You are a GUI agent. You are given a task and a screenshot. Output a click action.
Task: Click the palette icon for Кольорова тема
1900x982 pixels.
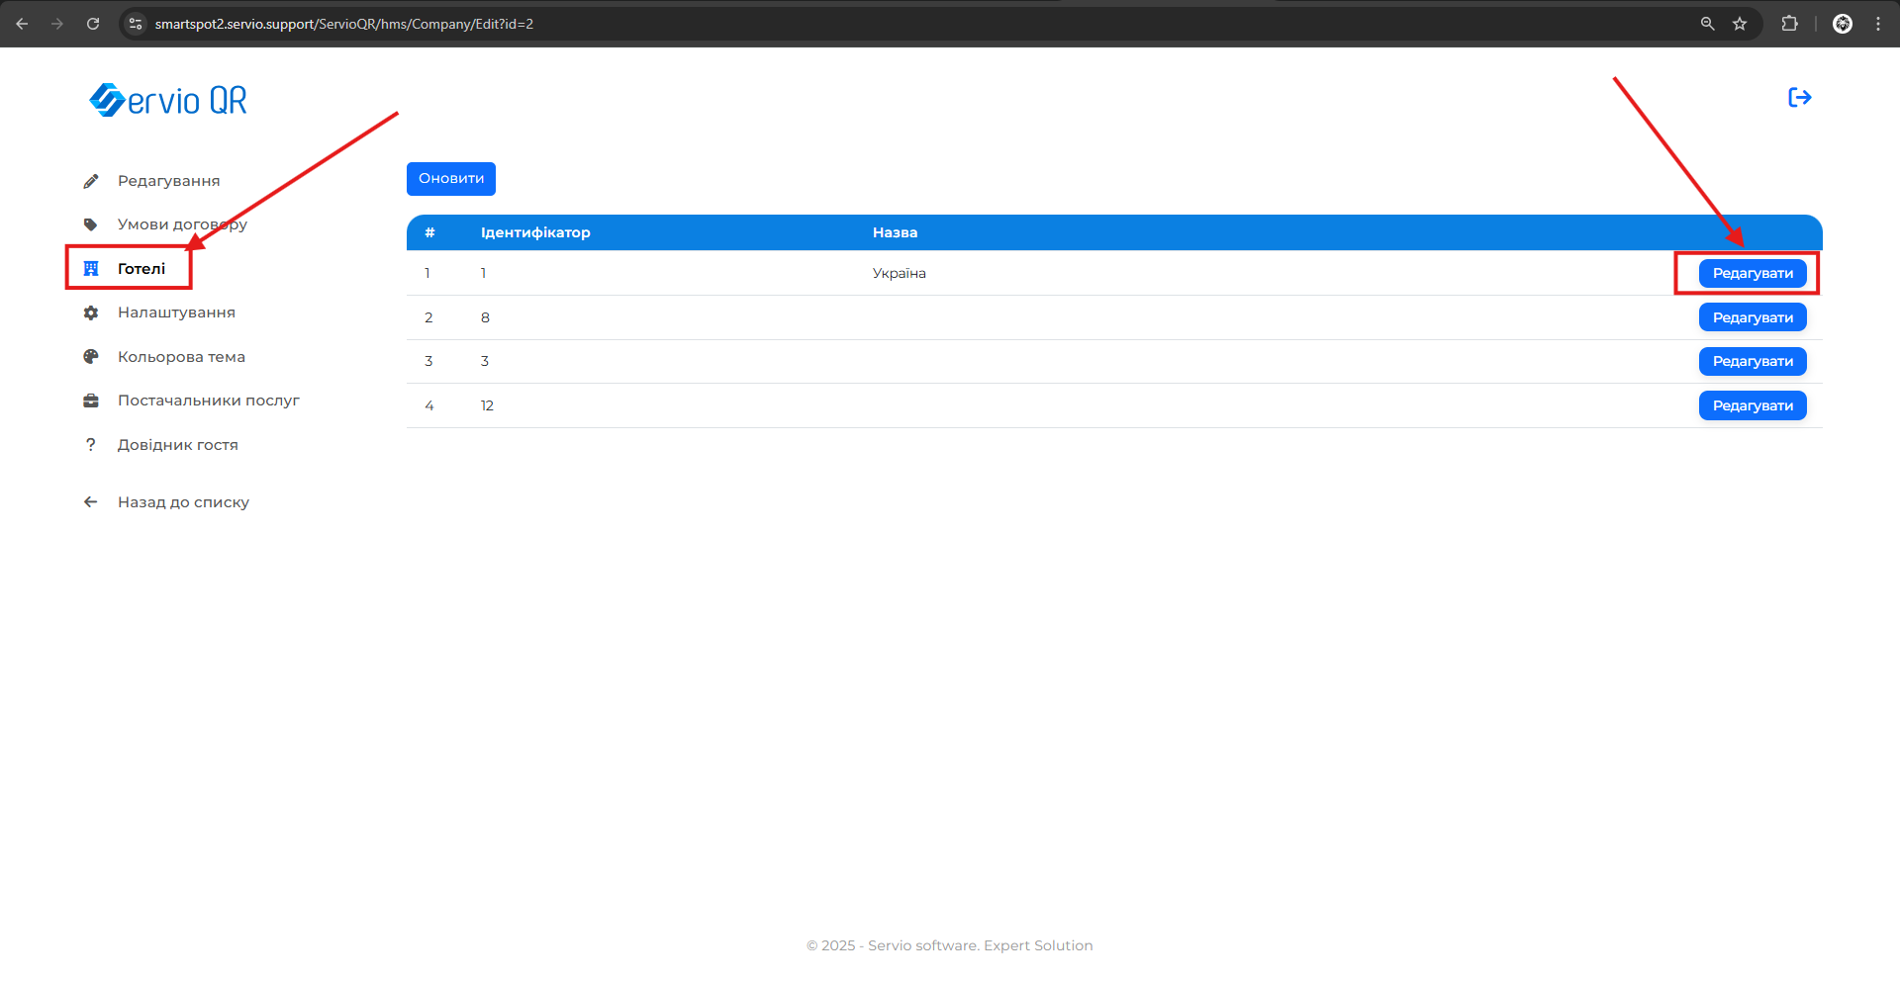click(91, 357)
